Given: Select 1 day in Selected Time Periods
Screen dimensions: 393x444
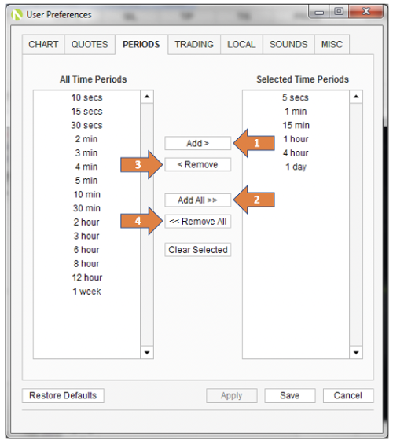Looking at the screenshot, I should click(x=296, y=167).
